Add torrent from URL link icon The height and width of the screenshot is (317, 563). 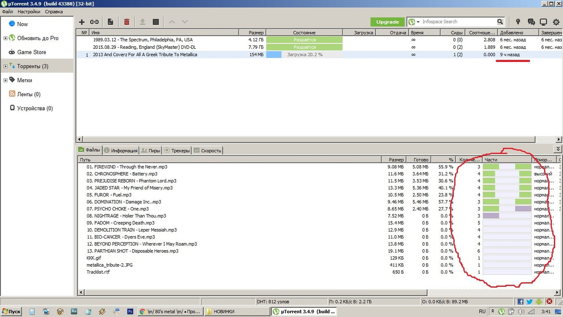coord(94,22)
